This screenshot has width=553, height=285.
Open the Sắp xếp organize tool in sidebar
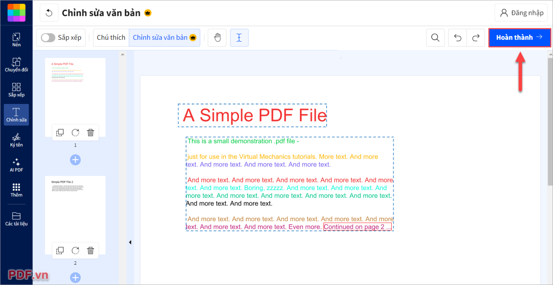tap(16, 90)
